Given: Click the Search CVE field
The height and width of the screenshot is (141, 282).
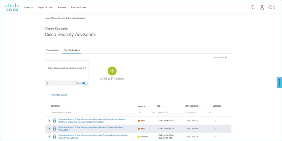Looking at the screenshot, I should (x=170, y=112).
